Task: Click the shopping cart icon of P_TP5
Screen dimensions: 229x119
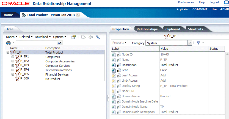Action: coord(17,74)
